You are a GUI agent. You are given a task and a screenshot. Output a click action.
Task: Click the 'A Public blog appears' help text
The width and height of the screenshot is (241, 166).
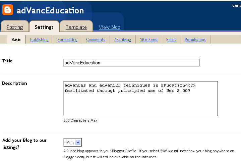click(x=149, y=154)
